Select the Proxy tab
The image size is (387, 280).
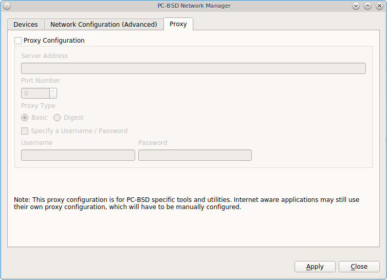178,24
